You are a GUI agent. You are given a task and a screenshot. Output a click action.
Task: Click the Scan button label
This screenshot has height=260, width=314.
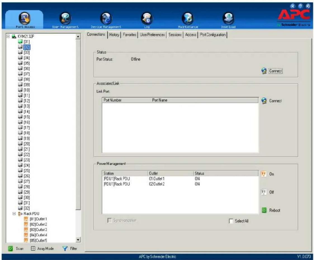pyautogui.click(x=20, y=249)
